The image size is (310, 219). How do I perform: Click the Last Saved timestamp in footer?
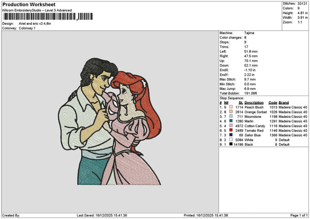click(102, 215)
